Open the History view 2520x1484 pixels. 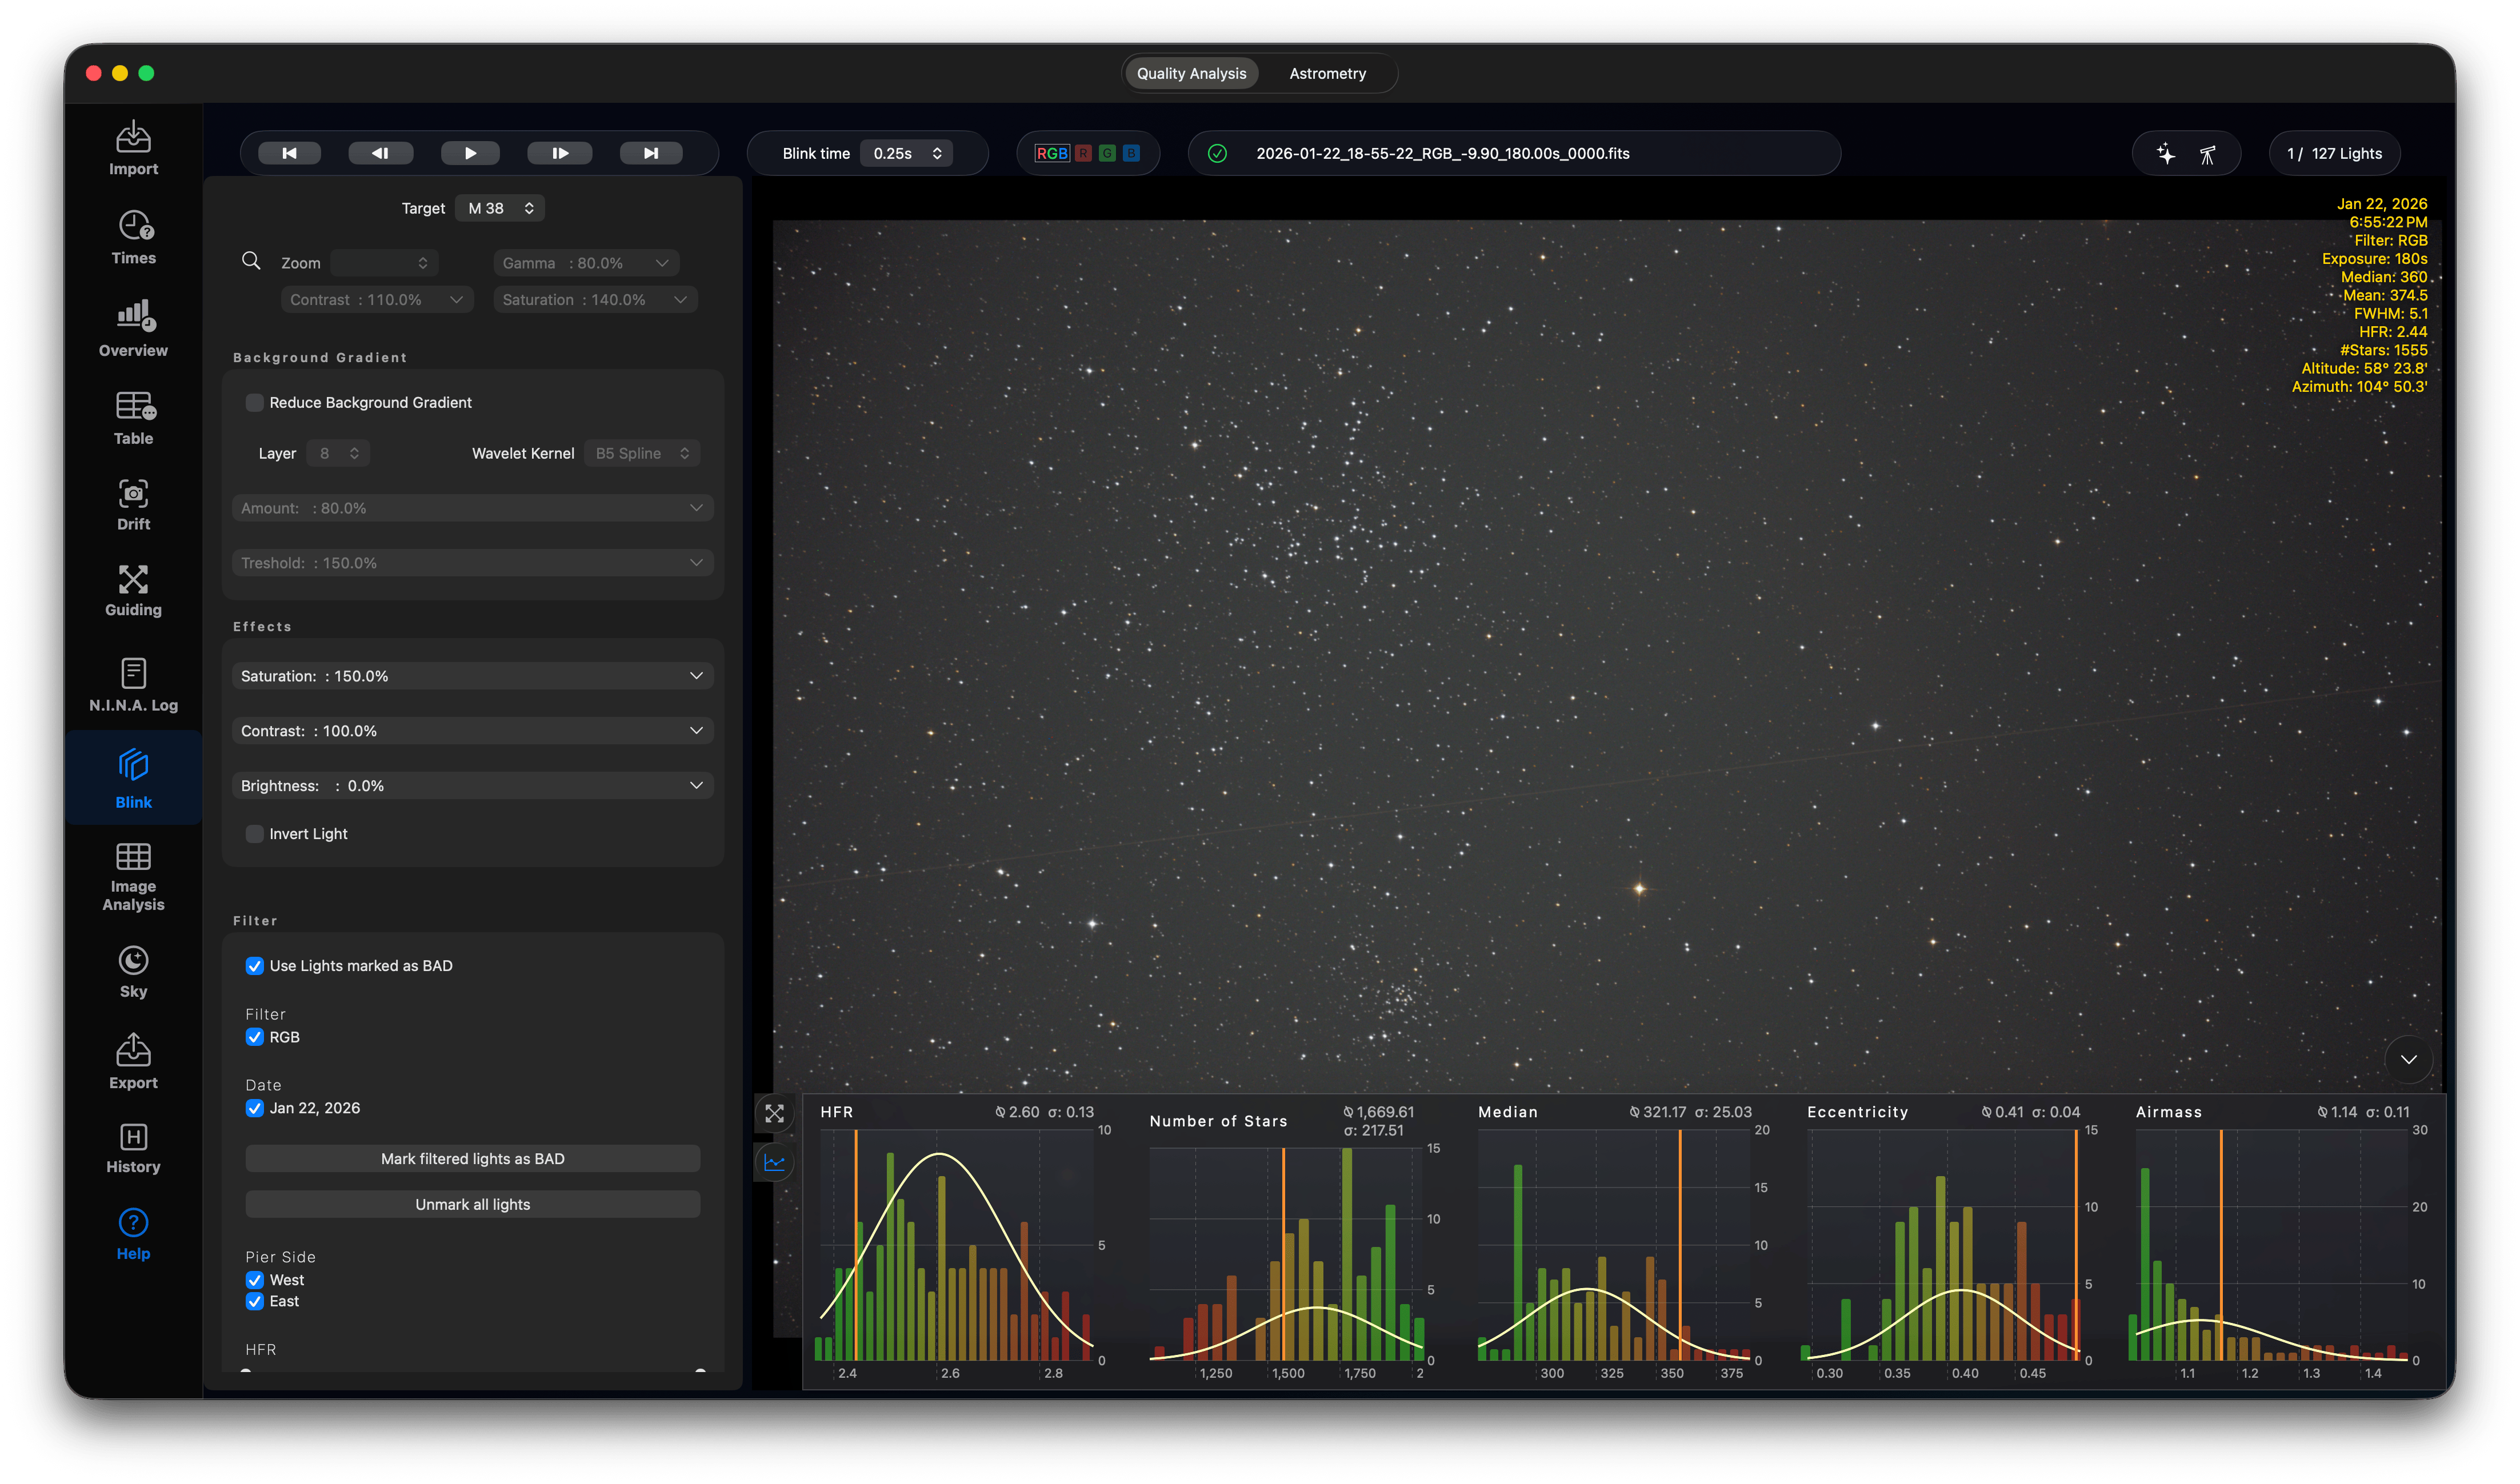pos(133,1148)
